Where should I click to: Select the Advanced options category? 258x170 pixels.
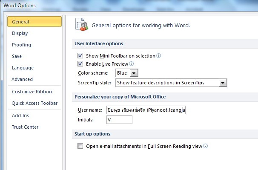pos(22,79)
